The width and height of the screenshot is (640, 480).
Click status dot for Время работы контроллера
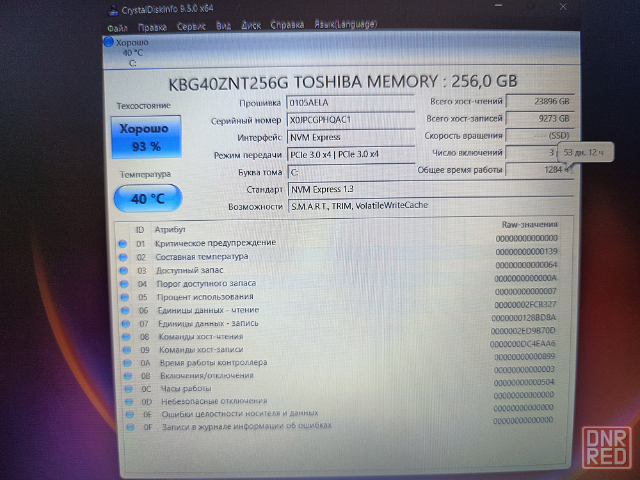pos(128,364)
